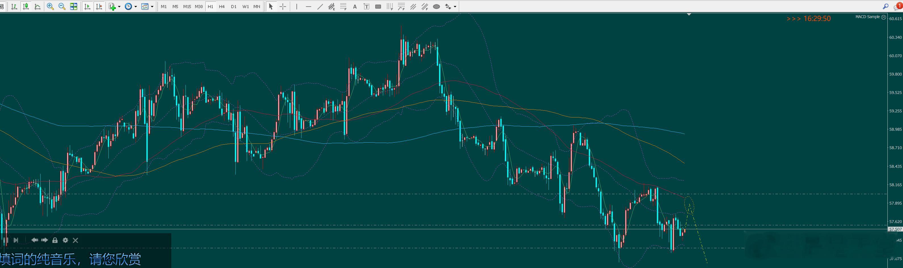Skip to next track in lyrics bar
Image resolution: width=903 pixels, height=268 pixels.
tap(16, 240)
